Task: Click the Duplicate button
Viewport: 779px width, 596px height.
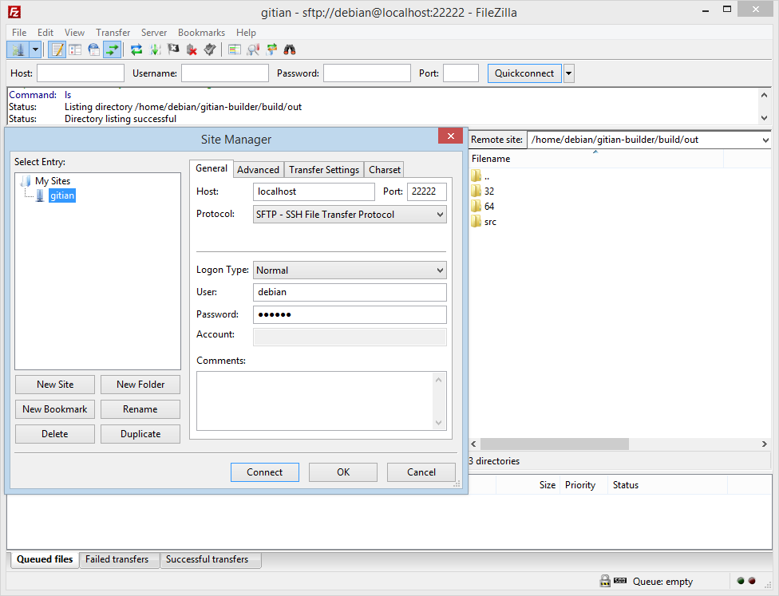Action: point(140,434)
